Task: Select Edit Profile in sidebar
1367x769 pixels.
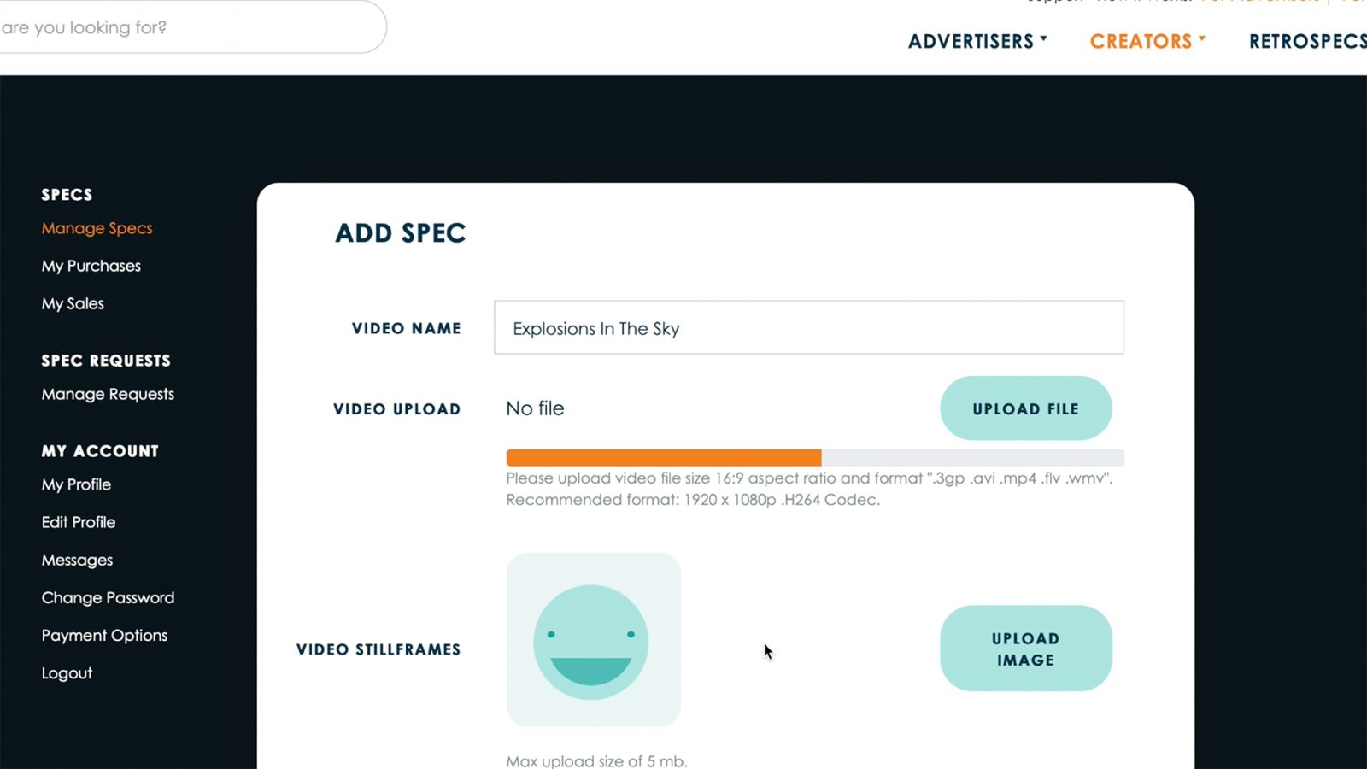Action: coord(78,522)
